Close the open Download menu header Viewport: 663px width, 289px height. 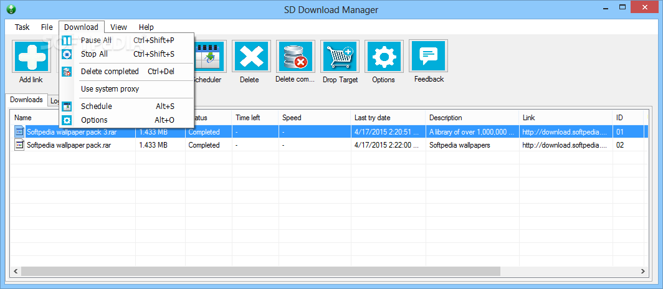[81, 27]
